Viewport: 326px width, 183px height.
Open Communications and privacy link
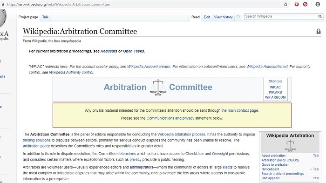coord(170,118)
